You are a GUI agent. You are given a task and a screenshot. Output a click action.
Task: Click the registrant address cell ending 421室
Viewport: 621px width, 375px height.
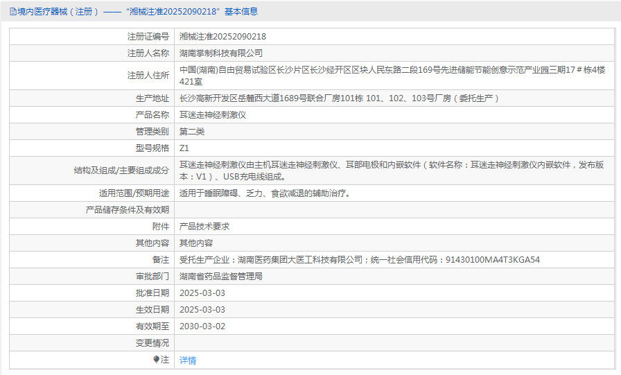(x=394, y=76)
